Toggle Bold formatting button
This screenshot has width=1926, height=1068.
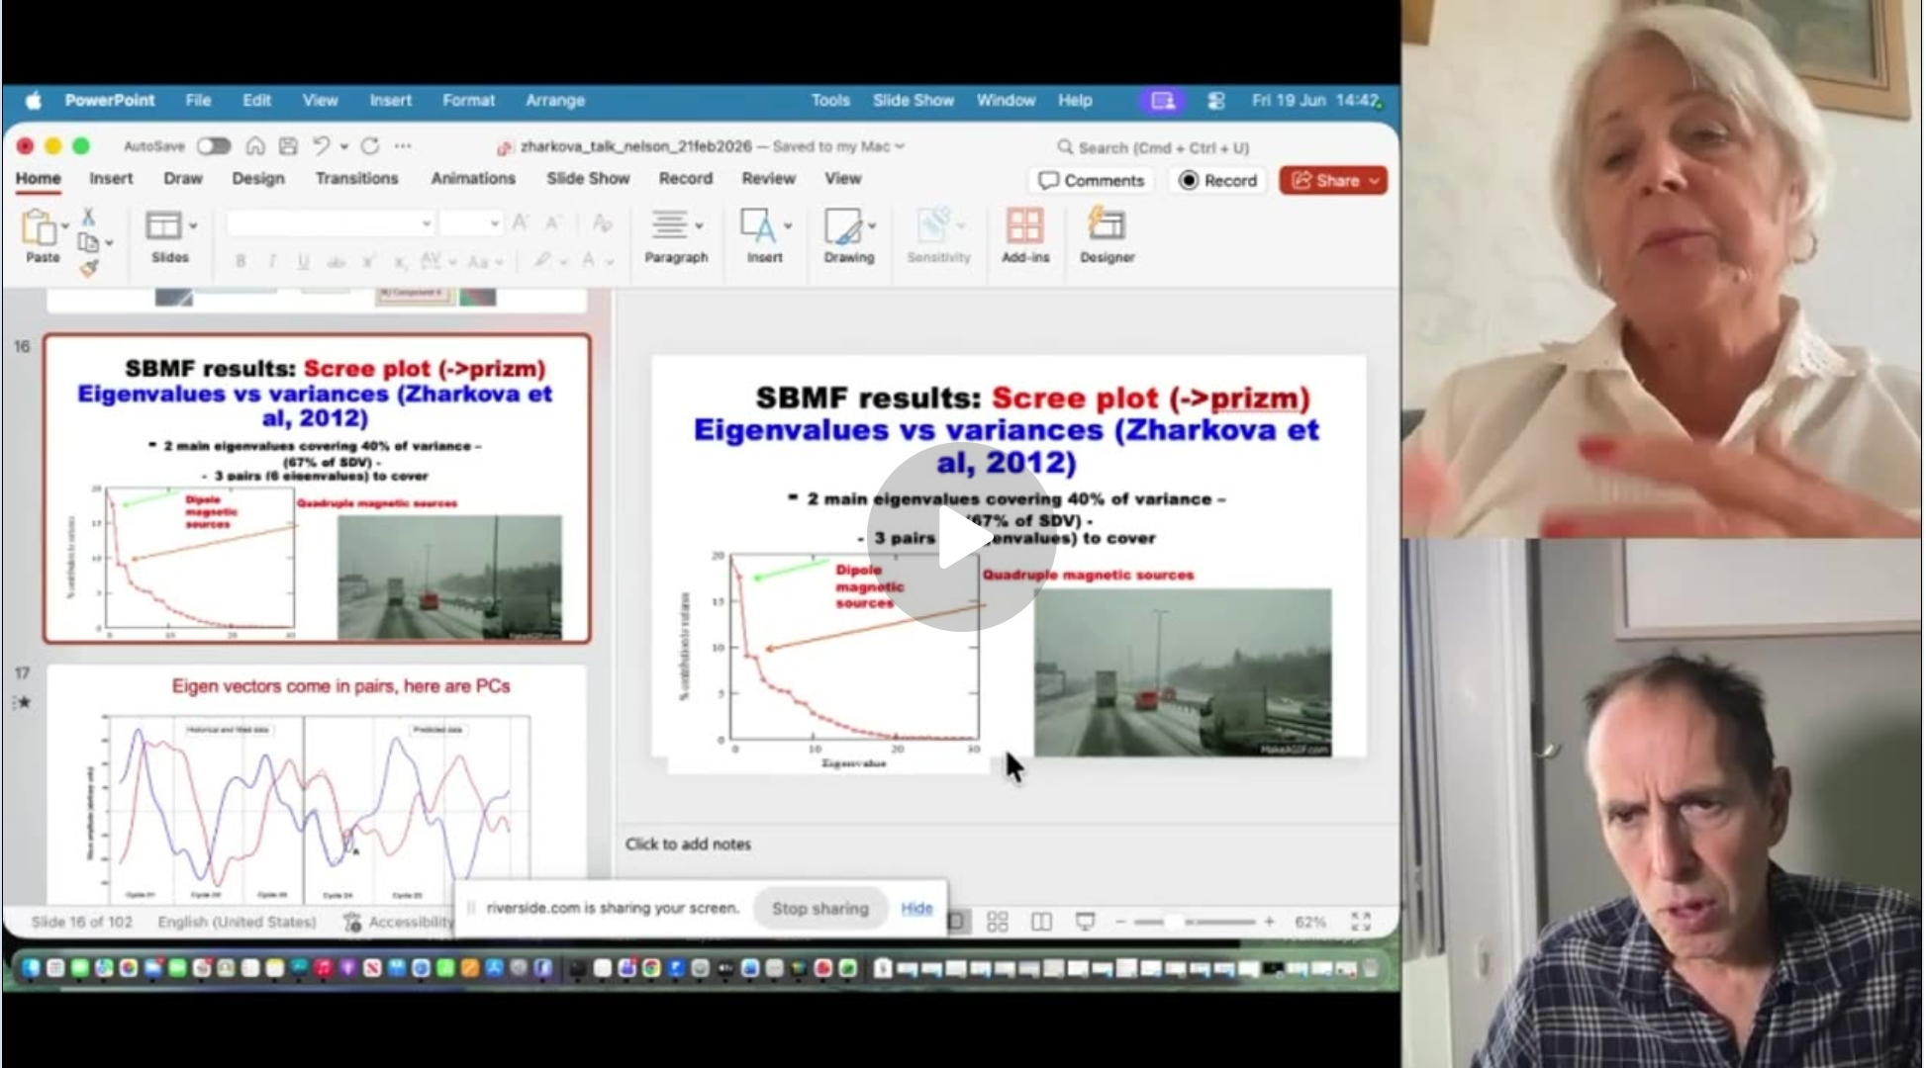coord(241,262)
